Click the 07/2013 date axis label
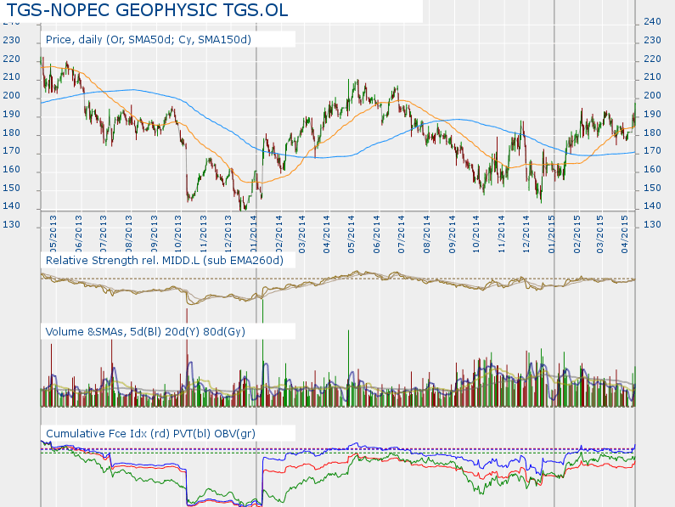The image size is (675, 507). pos(103,234)
